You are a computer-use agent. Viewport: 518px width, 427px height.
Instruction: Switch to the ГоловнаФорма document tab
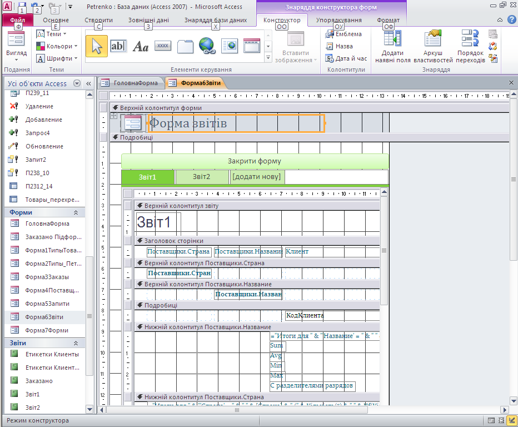tap(131, 83)
